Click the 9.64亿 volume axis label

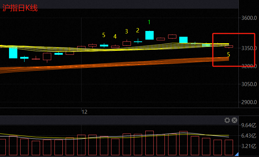249,126
